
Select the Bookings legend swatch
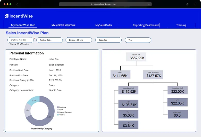click(58, 107)
